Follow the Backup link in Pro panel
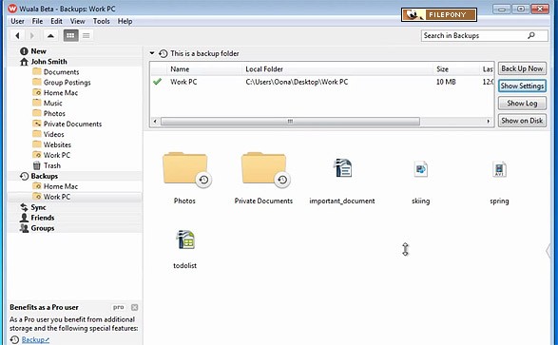The height and width of the screenshot is (345, 558). (x=35, y=339)
